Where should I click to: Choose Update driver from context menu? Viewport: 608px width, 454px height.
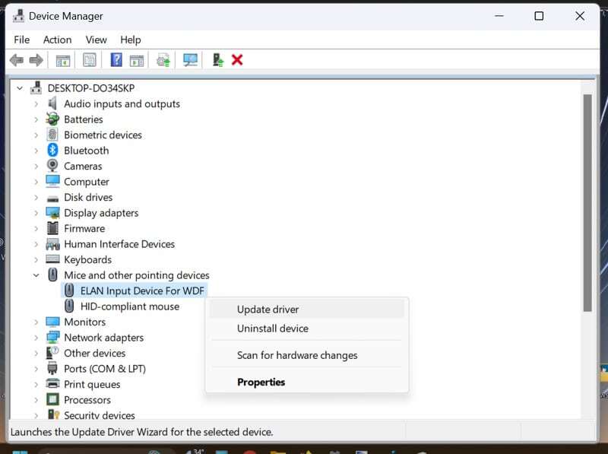(307, 310)
